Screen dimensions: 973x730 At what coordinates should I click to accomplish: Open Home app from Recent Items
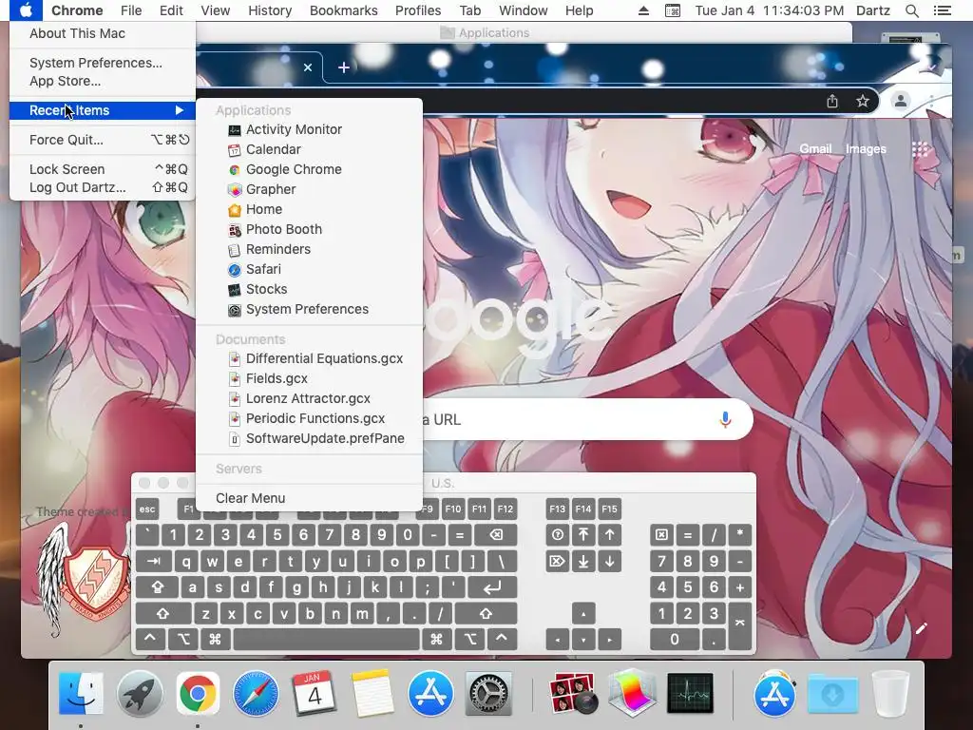click(x=309, y=209)
